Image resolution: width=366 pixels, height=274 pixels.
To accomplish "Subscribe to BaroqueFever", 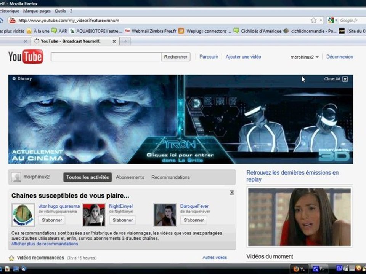I will (194, 220).
